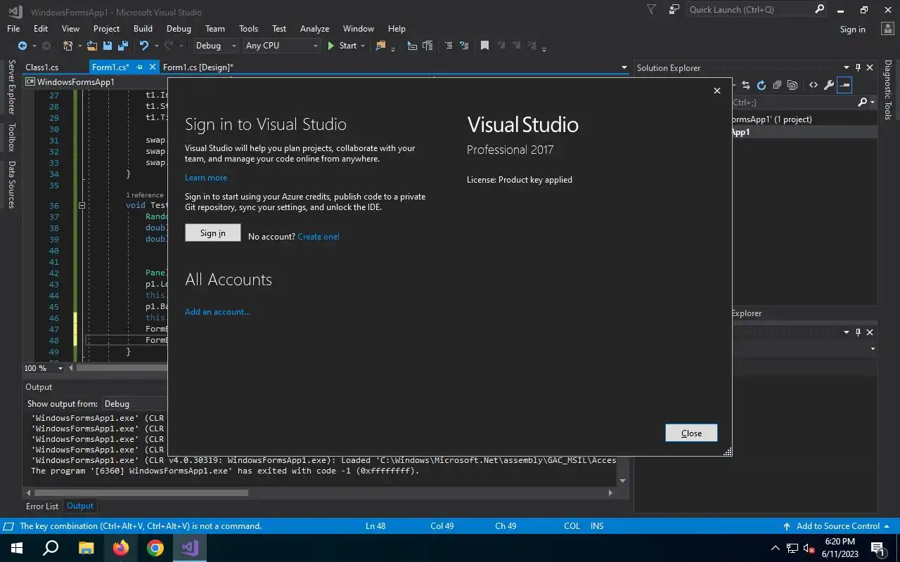Save the current file with the Save icon
900x562 pixels.
click(108, 46)
